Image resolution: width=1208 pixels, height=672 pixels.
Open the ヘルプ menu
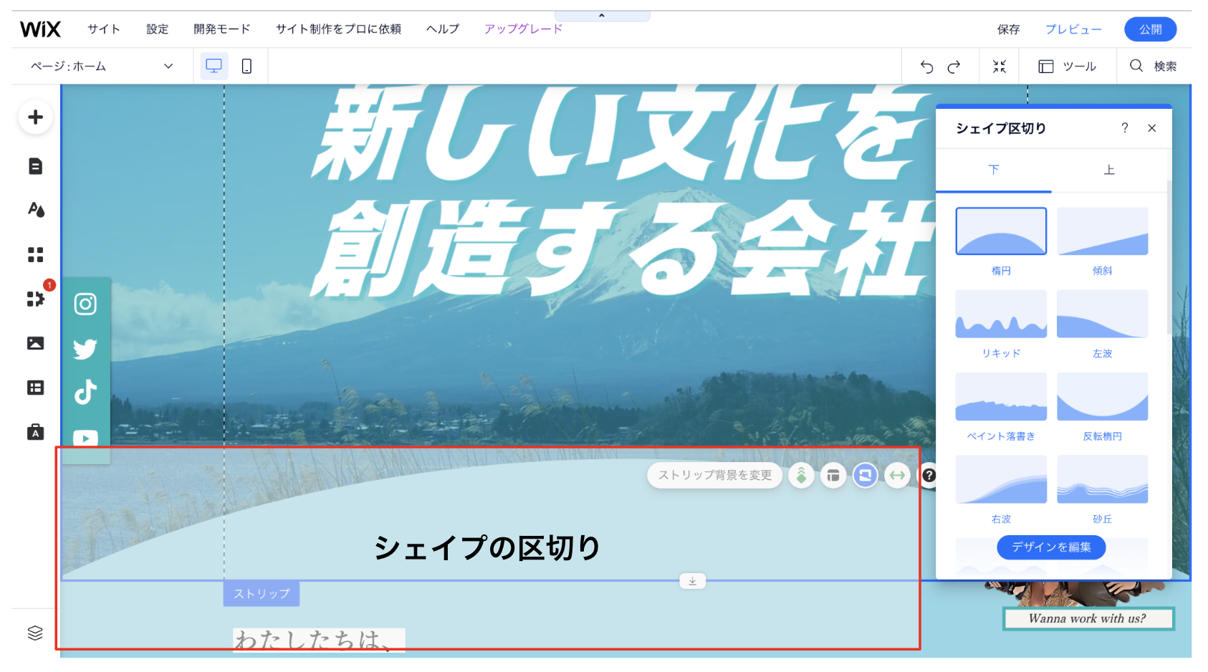tap(442, 29)
